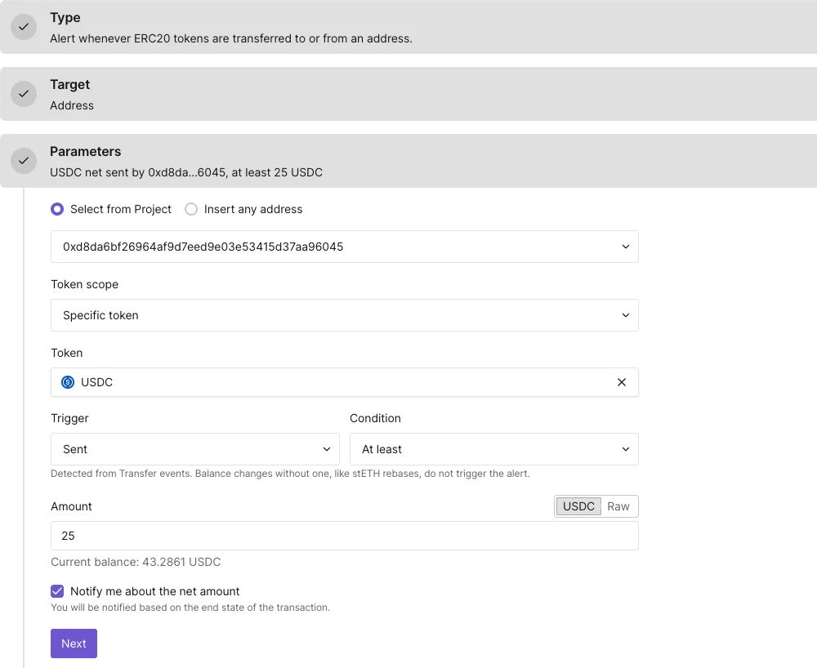Uncheck 'Notify me about the net amount'
Screen dimensions: 817x668
[x=57, y=591]
